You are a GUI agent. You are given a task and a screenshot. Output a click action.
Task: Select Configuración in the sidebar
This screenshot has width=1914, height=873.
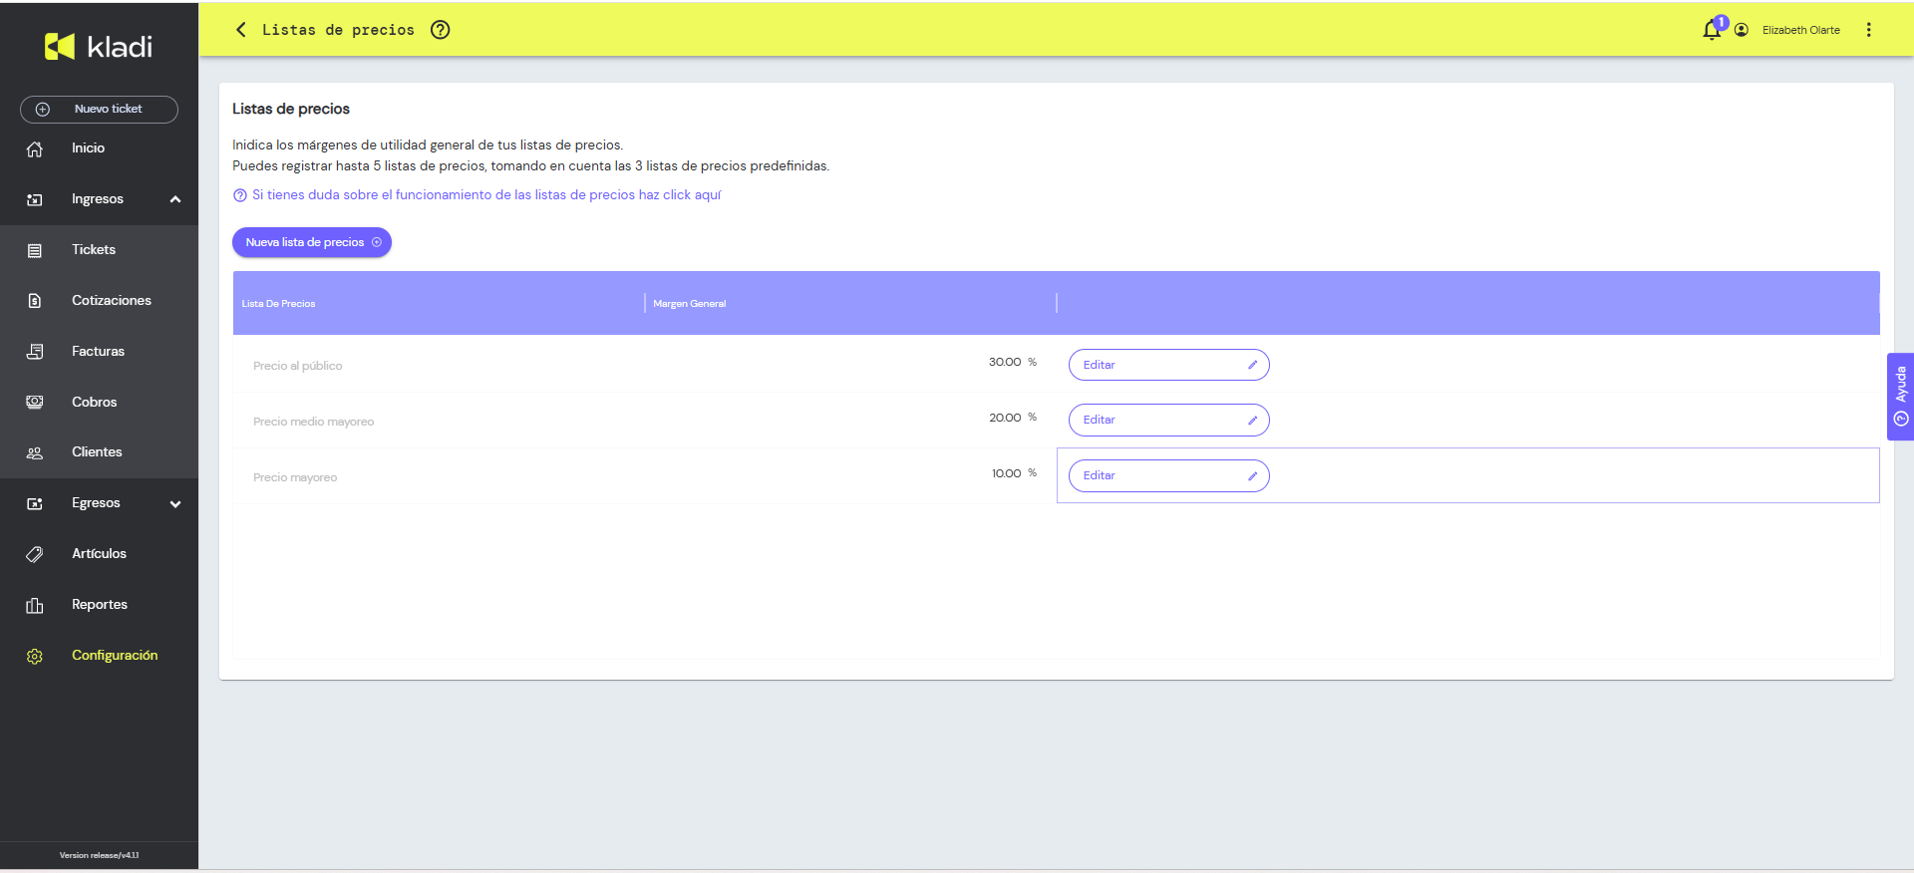(115, 656)
